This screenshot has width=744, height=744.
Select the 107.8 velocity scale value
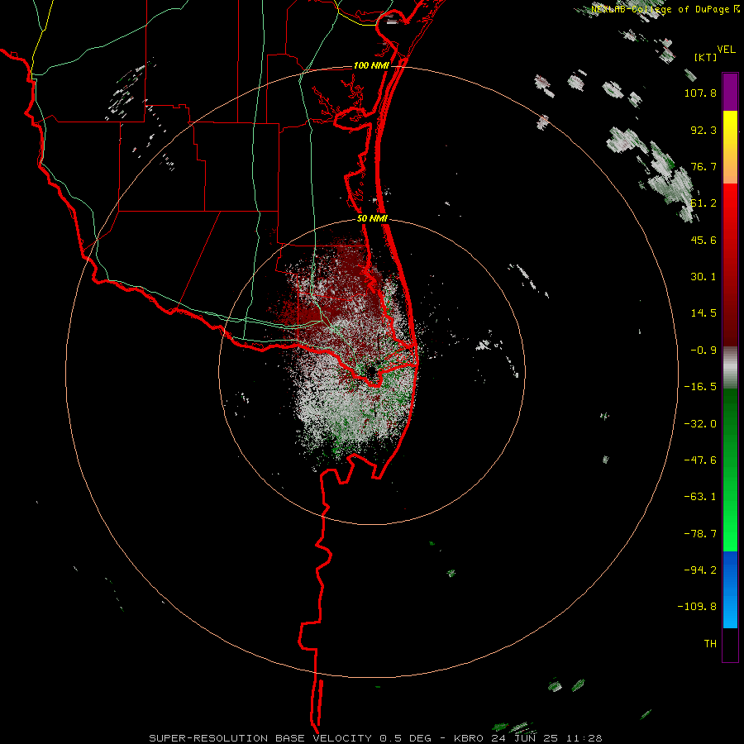(700, 93)
